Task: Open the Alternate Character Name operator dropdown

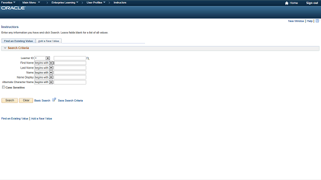Action: (x=44, y=82)
